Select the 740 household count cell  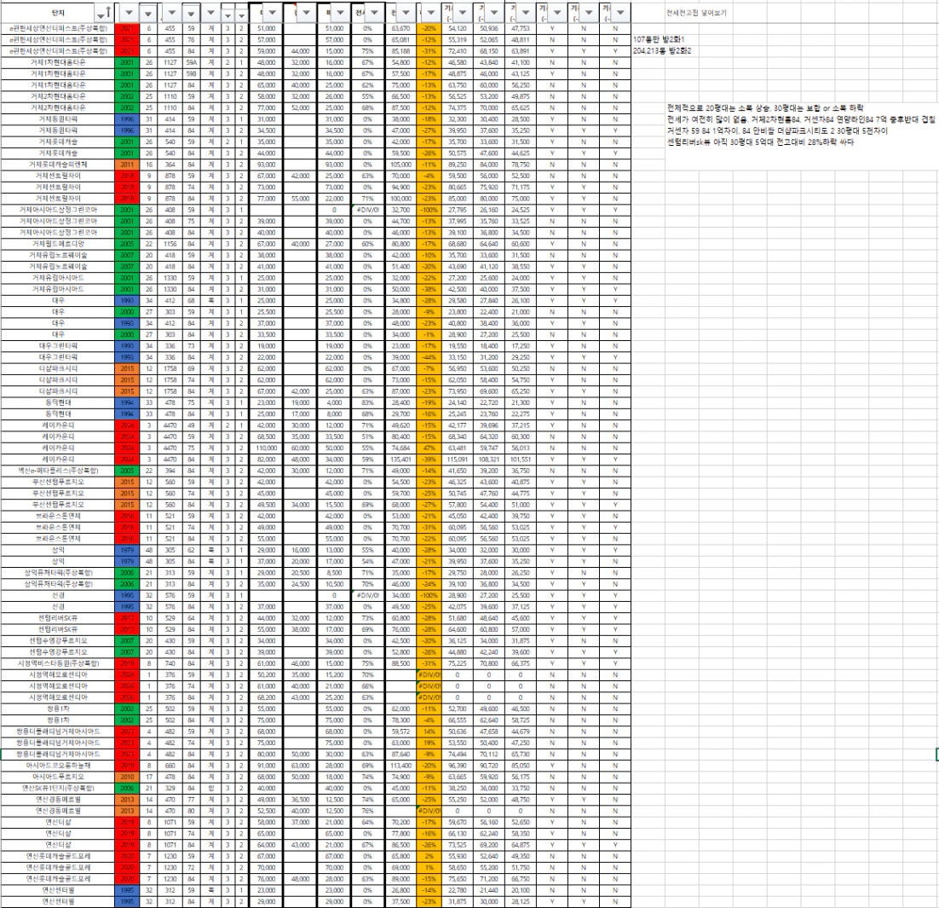pos(170,663)
